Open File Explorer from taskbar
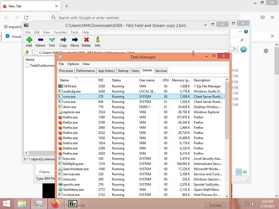279x209 pixels. pos(22,204)
